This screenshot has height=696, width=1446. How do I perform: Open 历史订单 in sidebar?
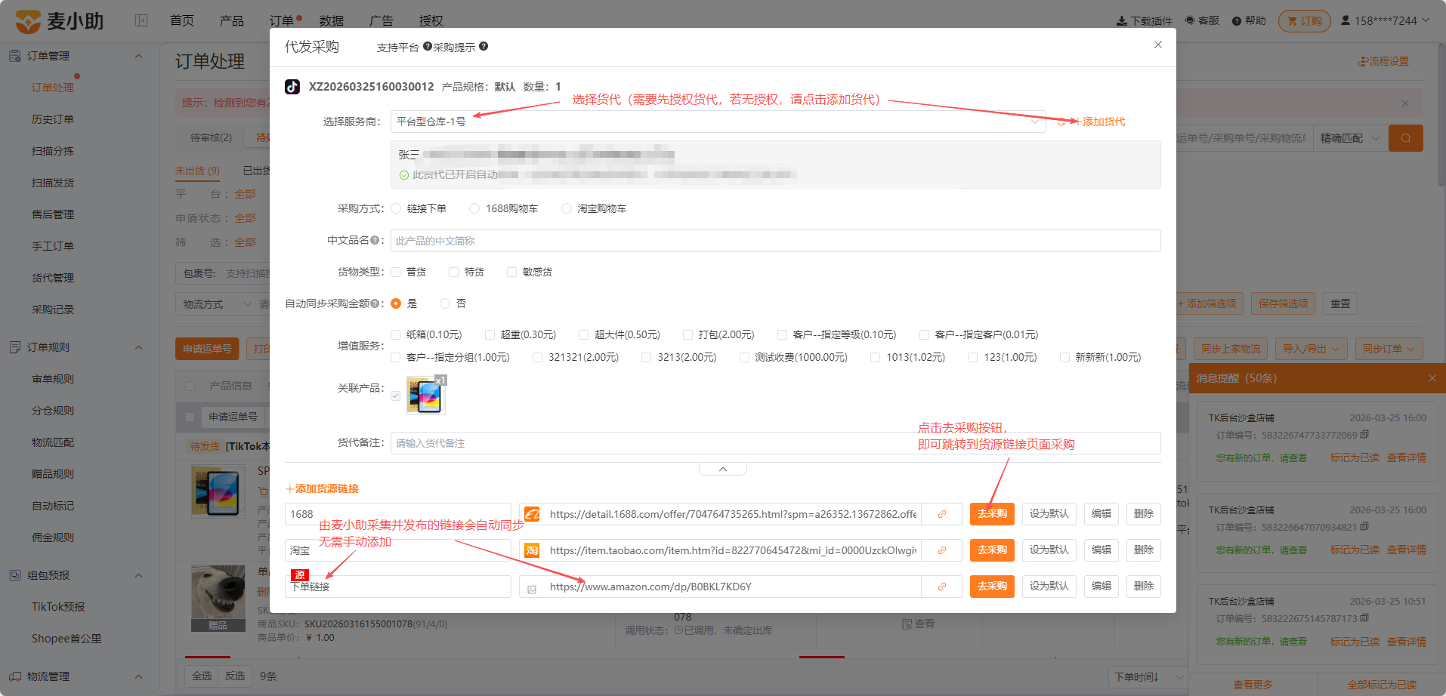click(x=53, y=119)
